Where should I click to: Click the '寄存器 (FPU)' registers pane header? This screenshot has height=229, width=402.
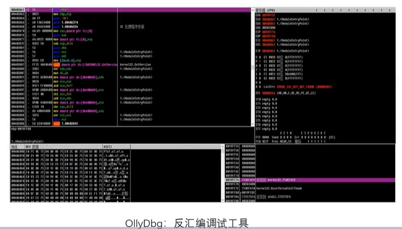point(265,10)
